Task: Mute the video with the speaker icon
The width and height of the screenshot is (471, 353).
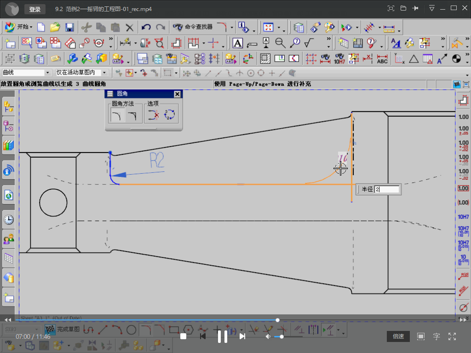Action: (x=268, y=337)
